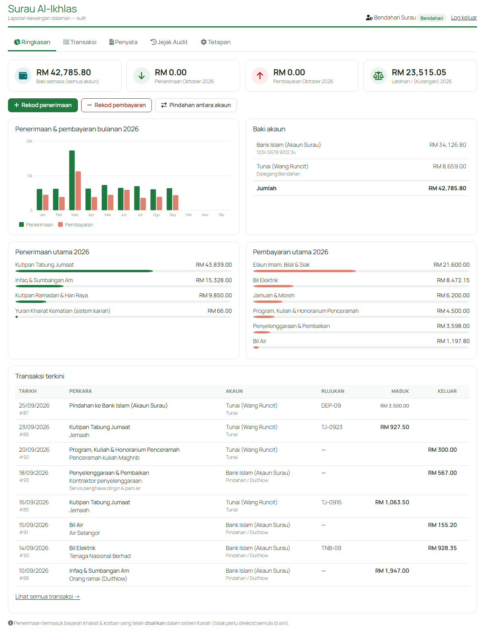Click the user icon beside Bendahari Surau
Image resolution: width=485 pixels, height=636 pixels.
coord(369,18)
